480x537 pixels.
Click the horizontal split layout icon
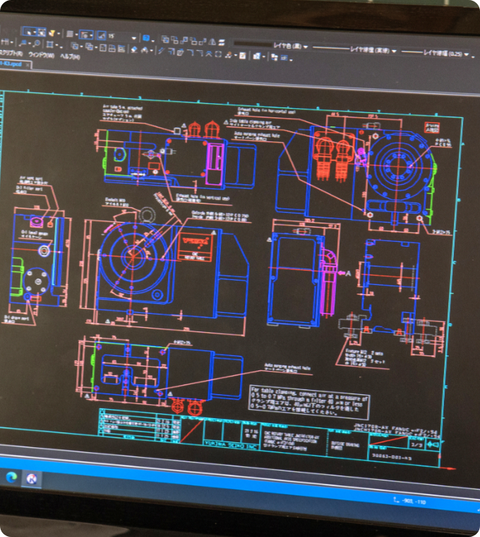[x=112, y=48]
